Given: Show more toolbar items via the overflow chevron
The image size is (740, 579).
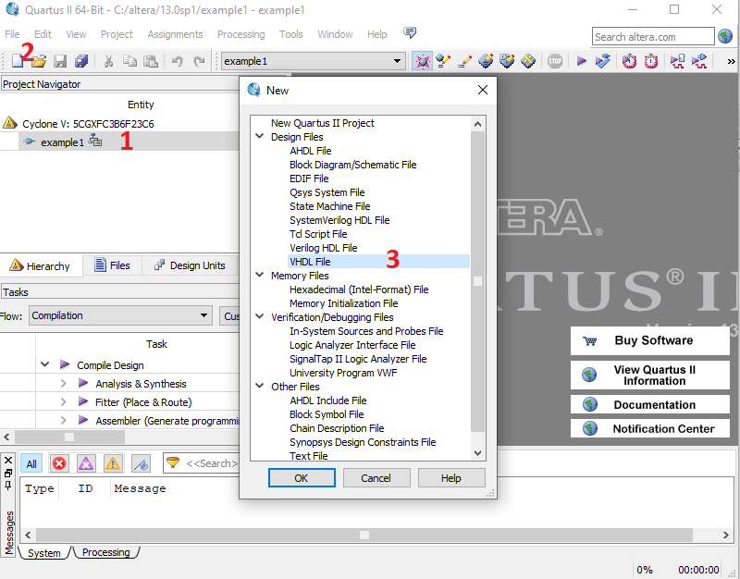Looking at the screenshot, I should tap(731, 61).
